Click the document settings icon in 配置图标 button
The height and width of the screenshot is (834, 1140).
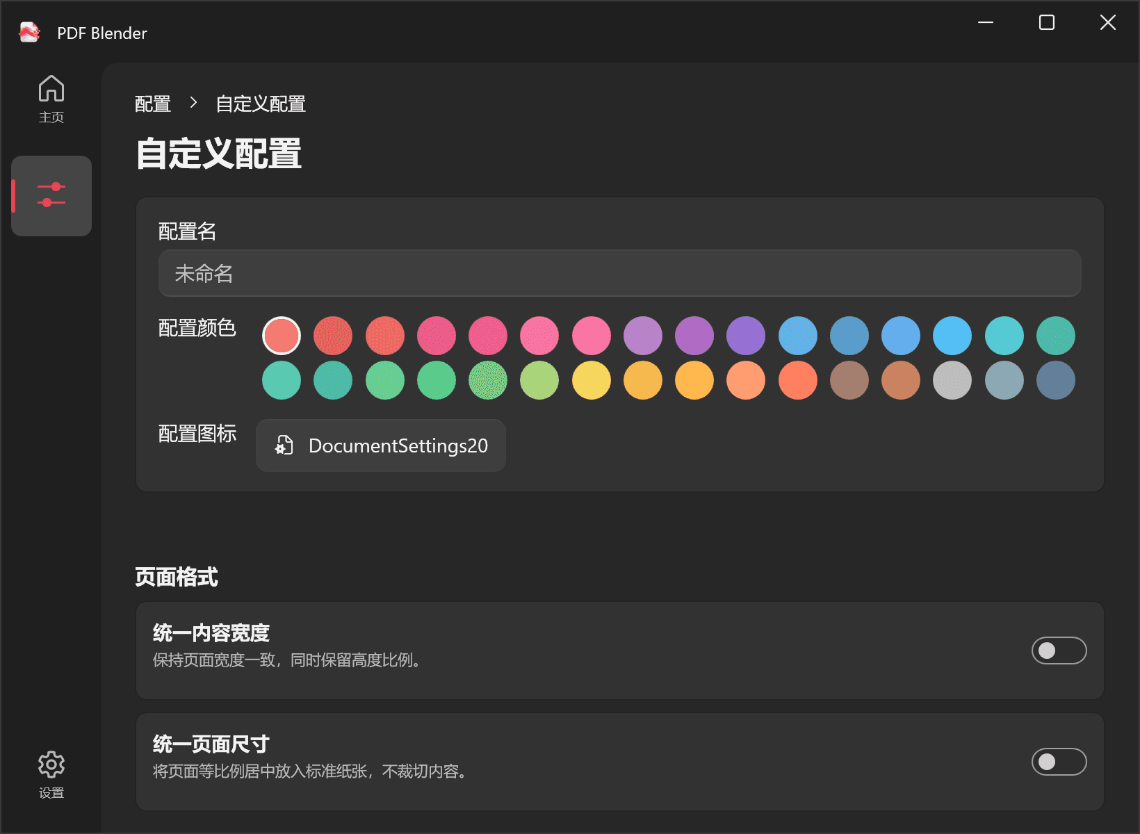(x=284, y=445)
